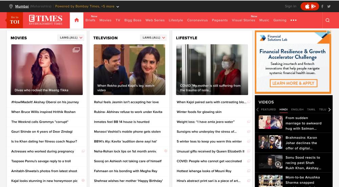This screenshot has height=187, width=339.
Task: Click the ad choices icon on Financial ad
Action: point(328,32)
